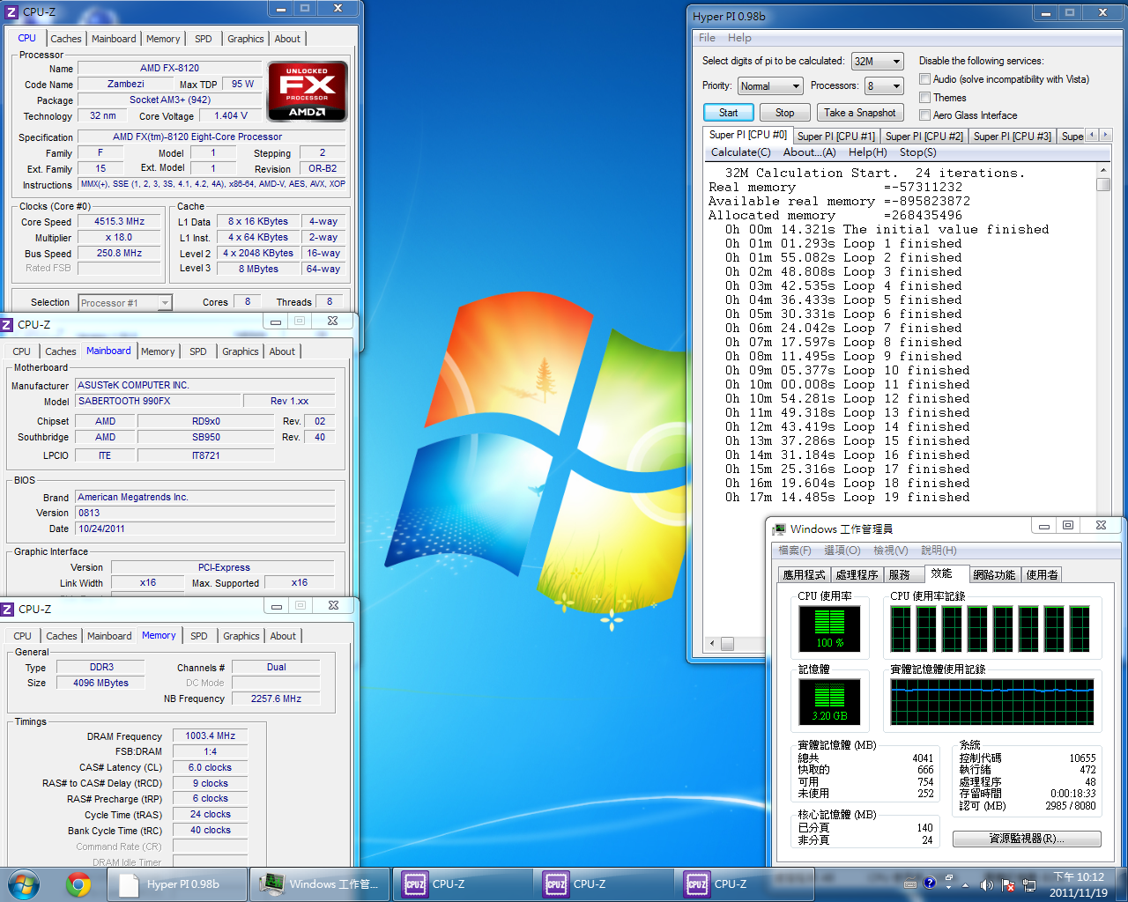Toggle the Aero Glass Interface checkbox
Viewport: 1128px width, 902px height.
[x=925, y=115]
